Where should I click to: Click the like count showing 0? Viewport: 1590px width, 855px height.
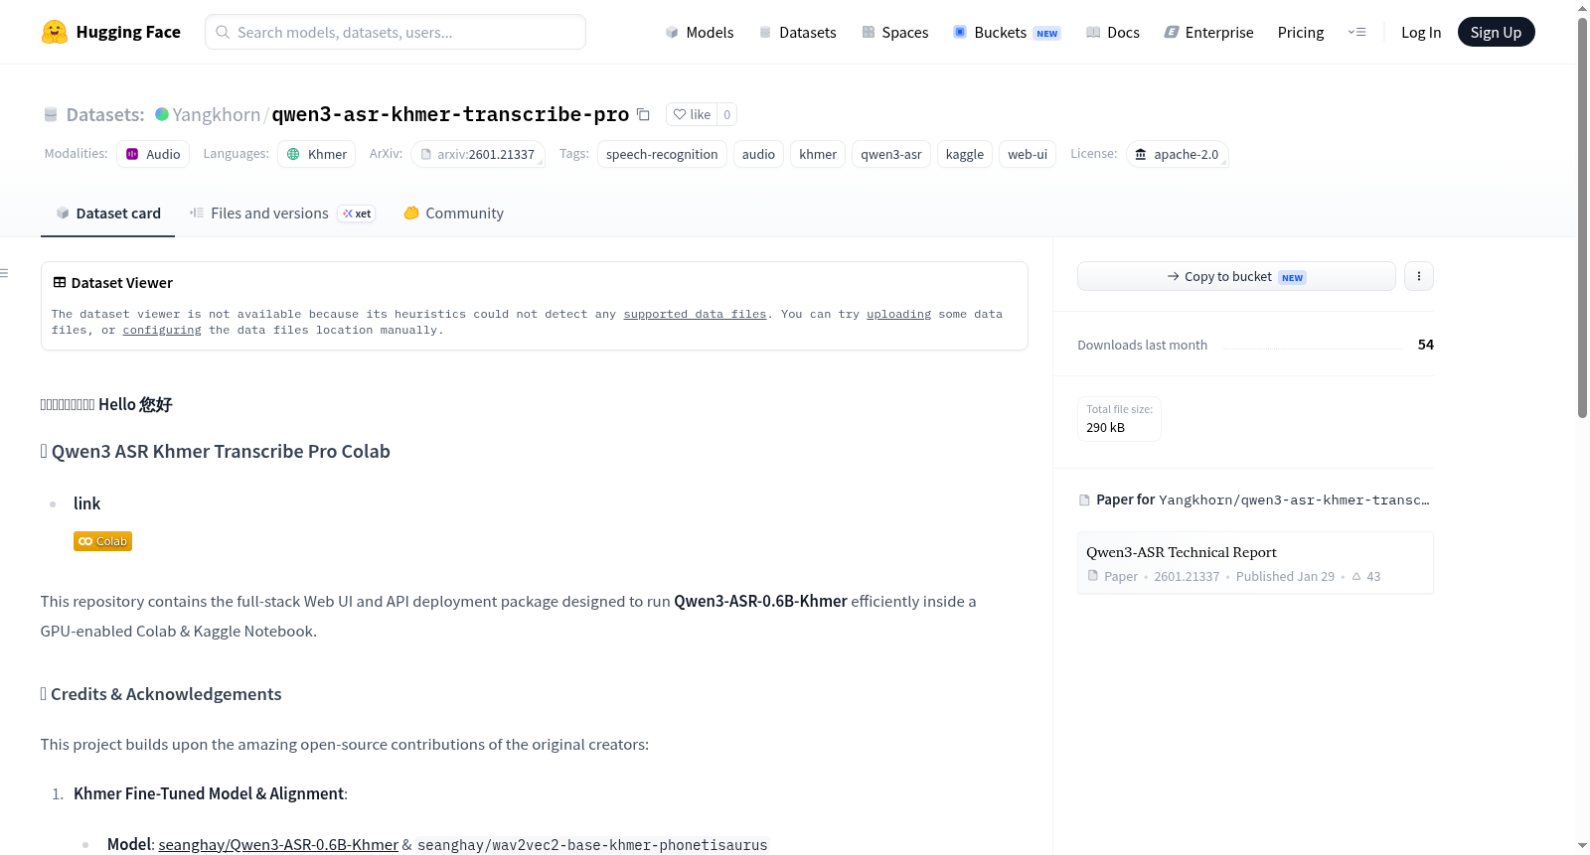727,114
